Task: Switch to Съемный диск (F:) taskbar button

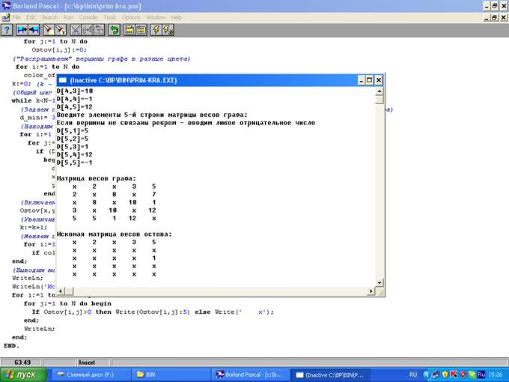Action: point(90,374)
